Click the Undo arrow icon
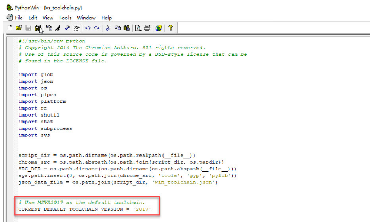The height and width of the screenshot is (224, 372). point(88,28)
